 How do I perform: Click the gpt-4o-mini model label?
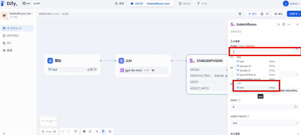click(x=133, y=70)
